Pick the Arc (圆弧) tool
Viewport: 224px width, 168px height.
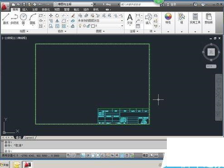pos(33,19)
